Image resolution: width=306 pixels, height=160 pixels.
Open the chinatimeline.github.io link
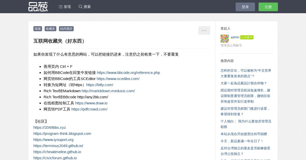[x=57, y=152]
